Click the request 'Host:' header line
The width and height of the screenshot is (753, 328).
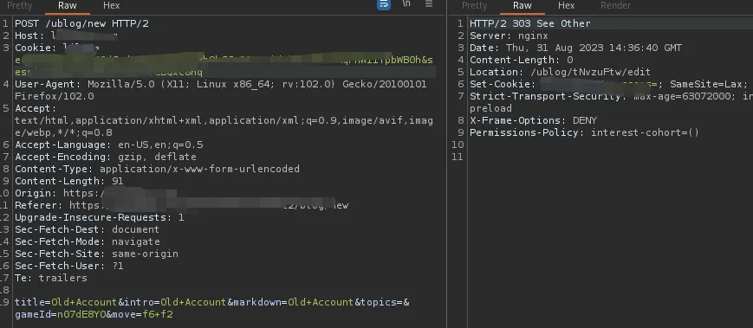tap(66, 35)
